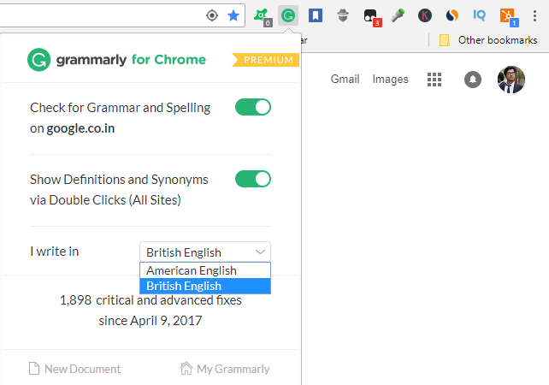
Task: Open the Google apps grid icon
Action: point(434,80)
